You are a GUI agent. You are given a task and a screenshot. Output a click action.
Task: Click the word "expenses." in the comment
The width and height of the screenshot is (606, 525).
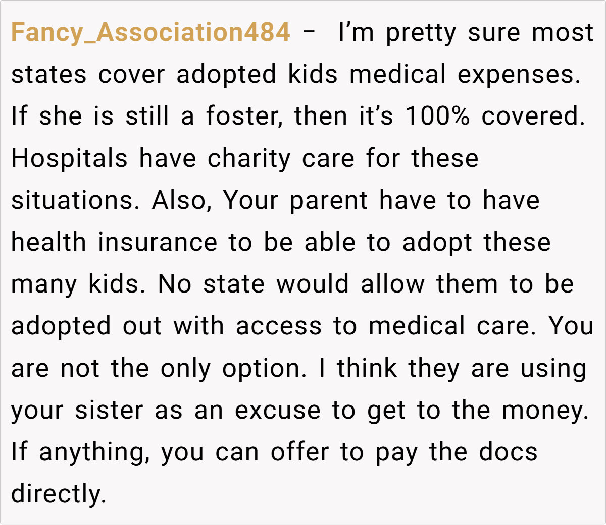[519, 75]
